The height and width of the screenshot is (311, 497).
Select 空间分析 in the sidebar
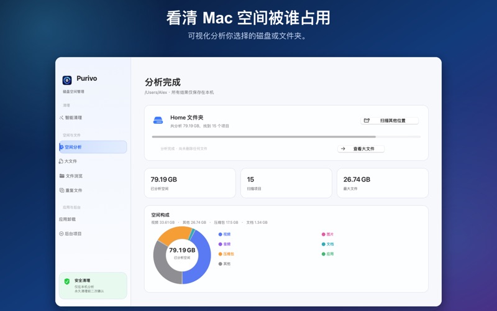[x=93, y=147]
